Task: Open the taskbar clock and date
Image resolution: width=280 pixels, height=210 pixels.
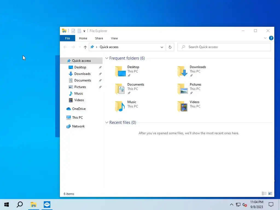Action: tap(256, 205)
